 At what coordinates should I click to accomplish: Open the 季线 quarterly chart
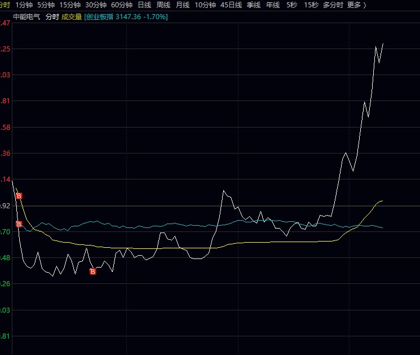[253, 5]
